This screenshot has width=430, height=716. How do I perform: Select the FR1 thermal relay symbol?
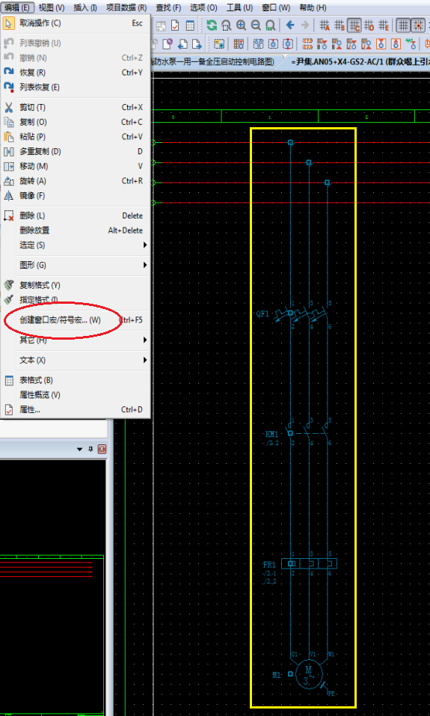[x=309, y=563]
